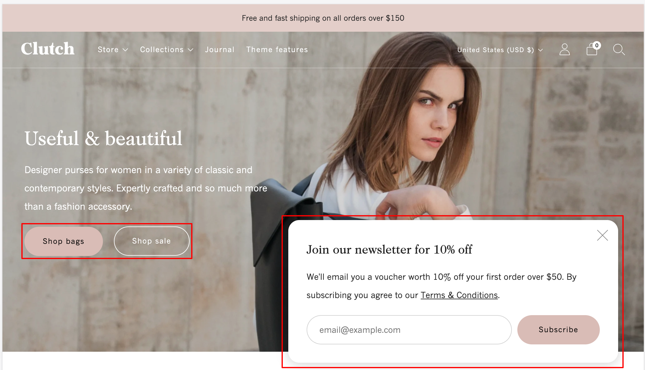Open the account login icon
The width and height of the screenshot is (645, 370).
tap(564, 49)
